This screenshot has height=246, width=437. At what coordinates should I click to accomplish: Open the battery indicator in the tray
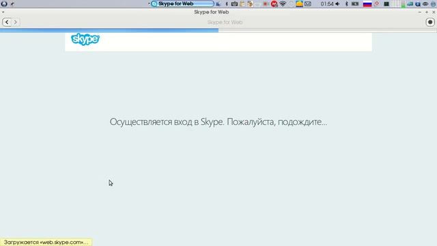[355, 3]
